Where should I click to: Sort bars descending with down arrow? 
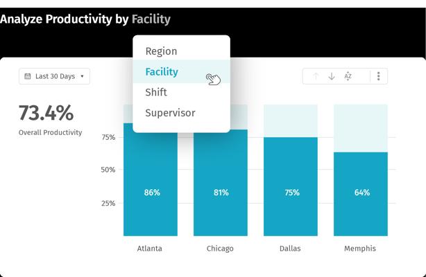(332, 76)
